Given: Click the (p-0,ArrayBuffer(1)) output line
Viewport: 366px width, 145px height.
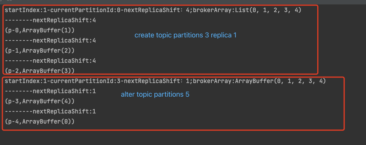Looking at the screenshot, I should [40, 30].
